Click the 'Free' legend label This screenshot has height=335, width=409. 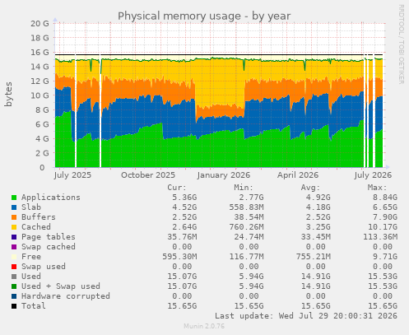[x=31, y=257]
